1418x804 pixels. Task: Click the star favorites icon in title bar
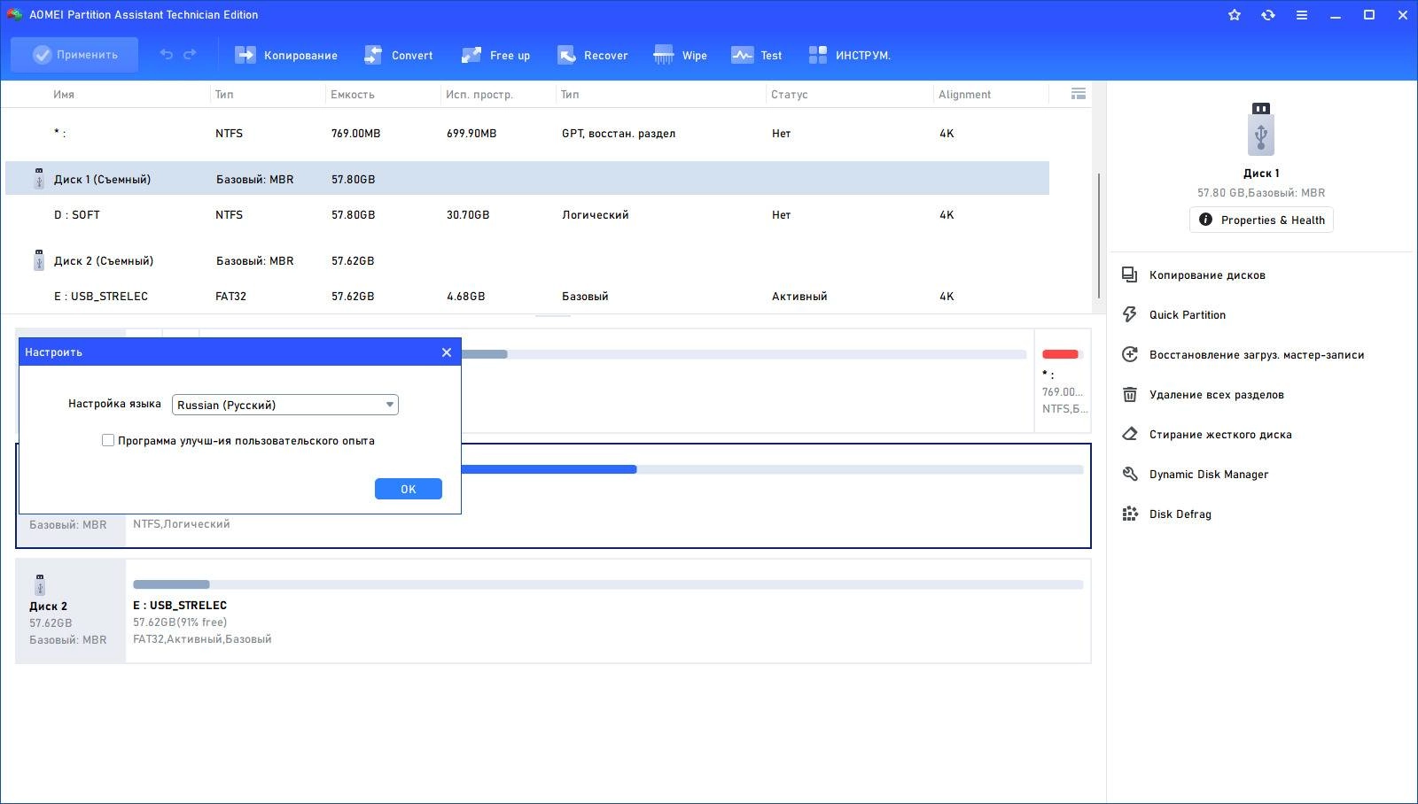(x=1235, y=15)
